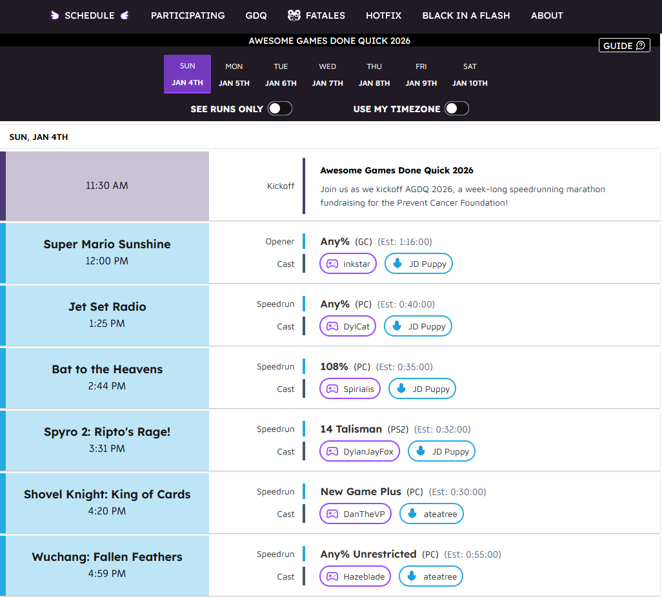Click ateatree host pill for Shovel Knight
Screen dimensions: 662x597
(x=432, y=513)
